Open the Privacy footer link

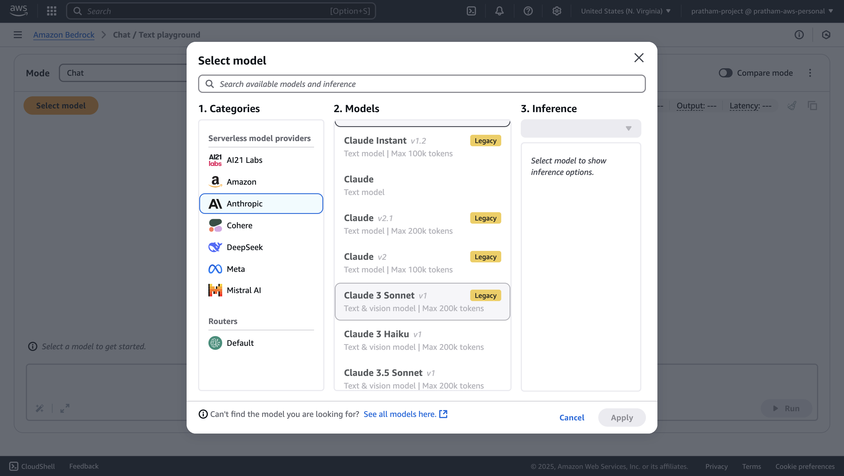717,467
